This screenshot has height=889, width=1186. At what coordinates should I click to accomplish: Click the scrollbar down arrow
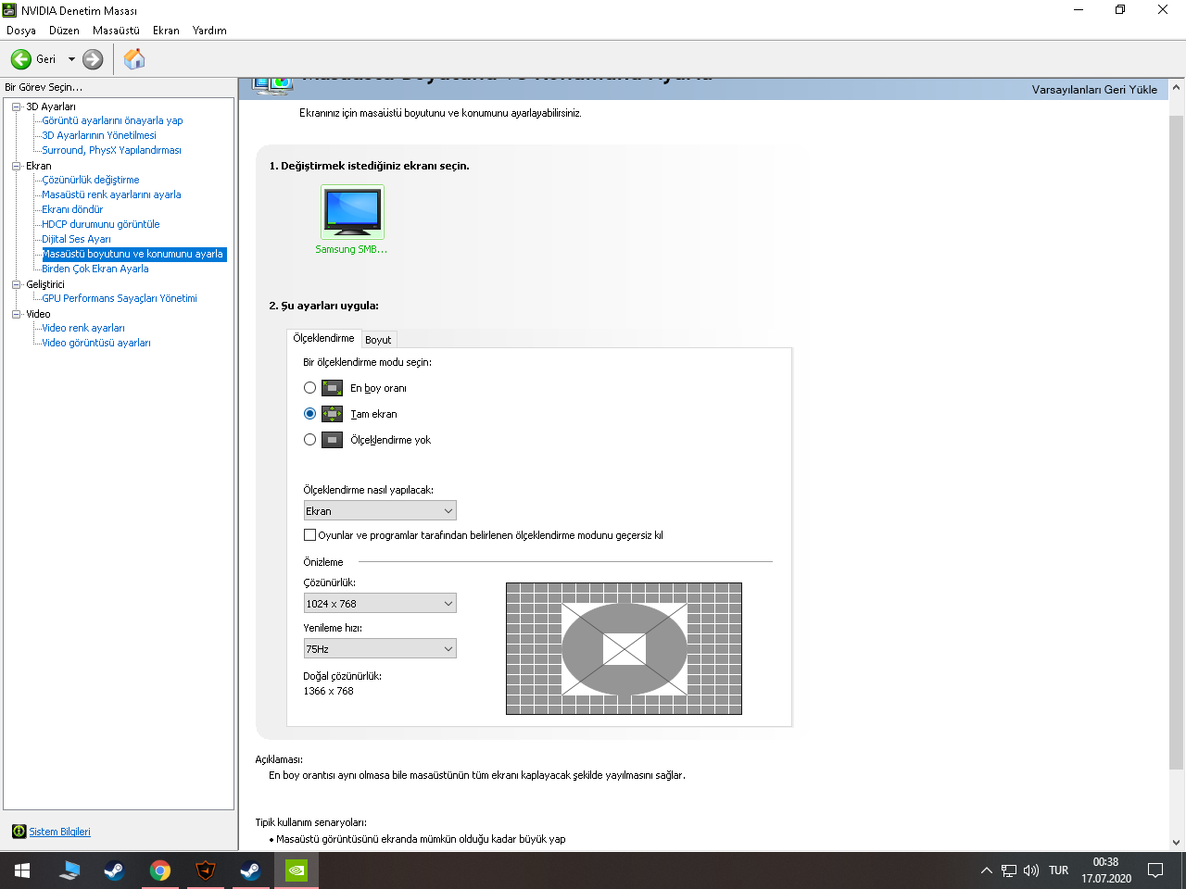[1176, 843]
